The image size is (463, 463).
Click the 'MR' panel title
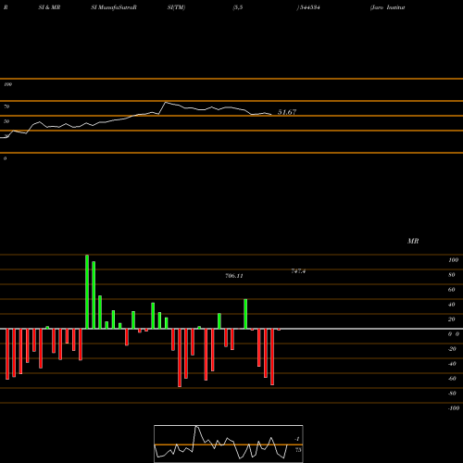(x=413, y=241)
